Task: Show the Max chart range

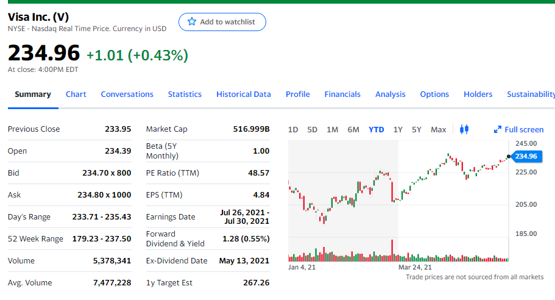Action: click(x=438, y=129)
